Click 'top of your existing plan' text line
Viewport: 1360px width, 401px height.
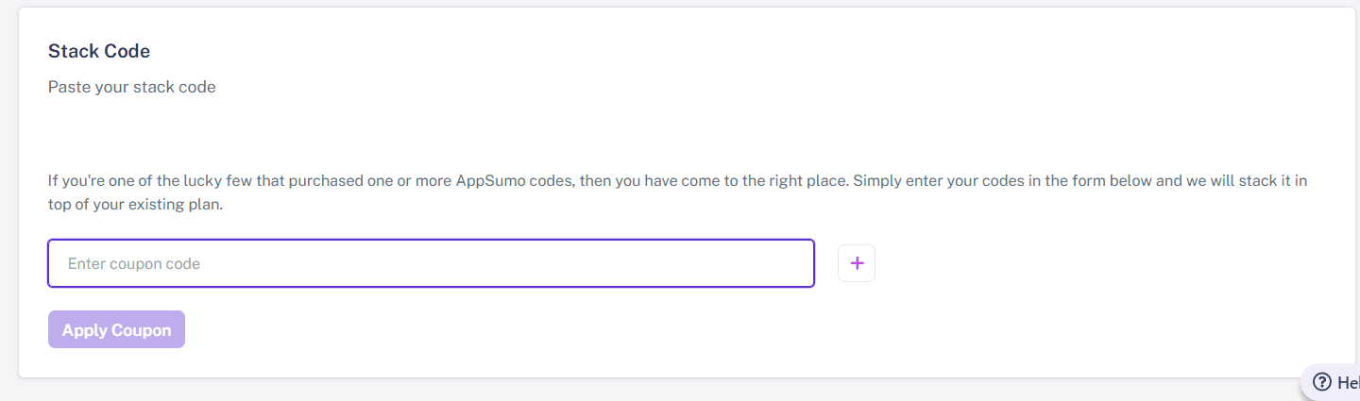pyautogui.click(x=135, y=204)
